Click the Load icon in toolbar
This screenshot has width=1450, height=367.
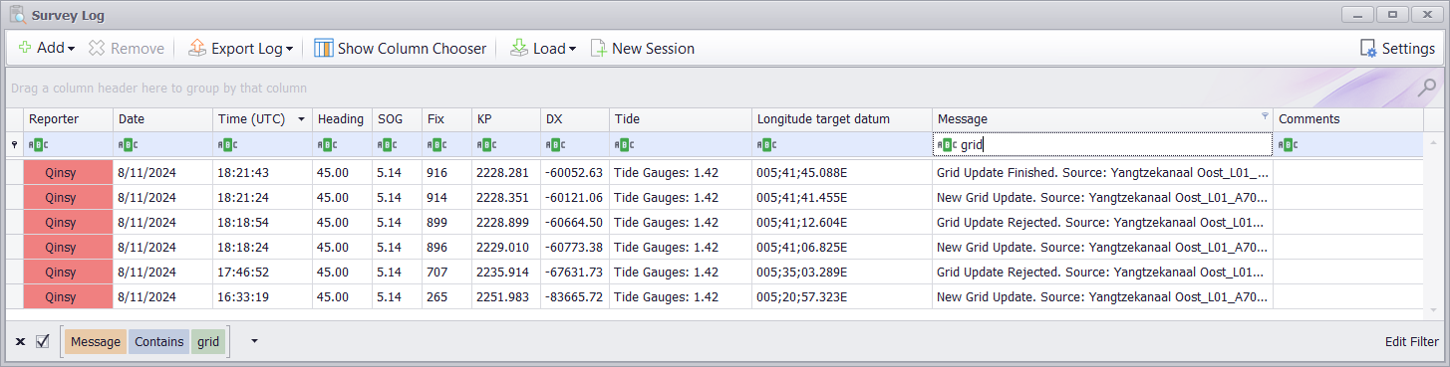tap(518, 48)
